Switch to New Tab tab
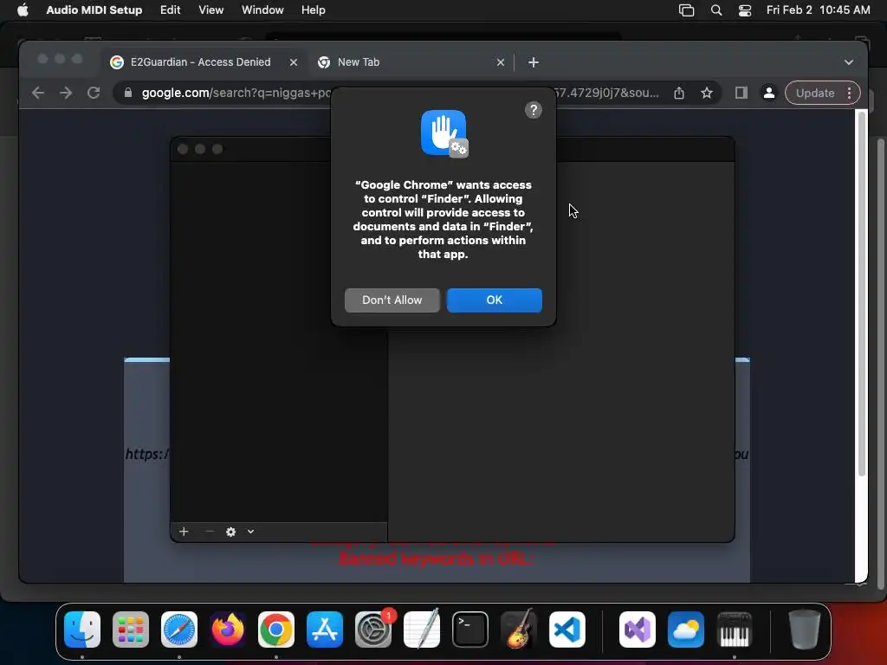Screen dimensions: 887x665 (358, 62)
